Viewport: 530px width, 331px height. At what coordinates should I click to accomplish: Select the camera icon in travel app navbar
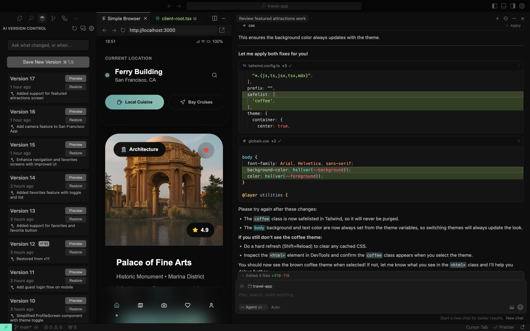click(164, 305)
